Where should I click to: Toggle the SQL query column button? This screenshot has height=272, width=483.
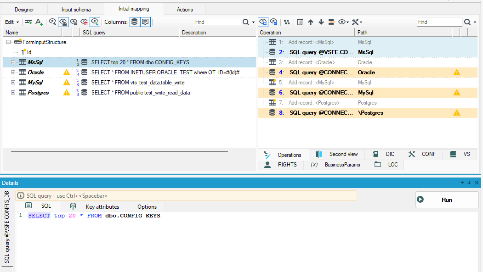pos(135,22)
